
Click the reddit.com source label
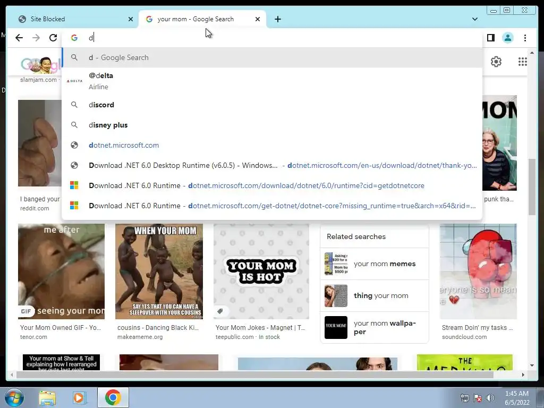35,208
